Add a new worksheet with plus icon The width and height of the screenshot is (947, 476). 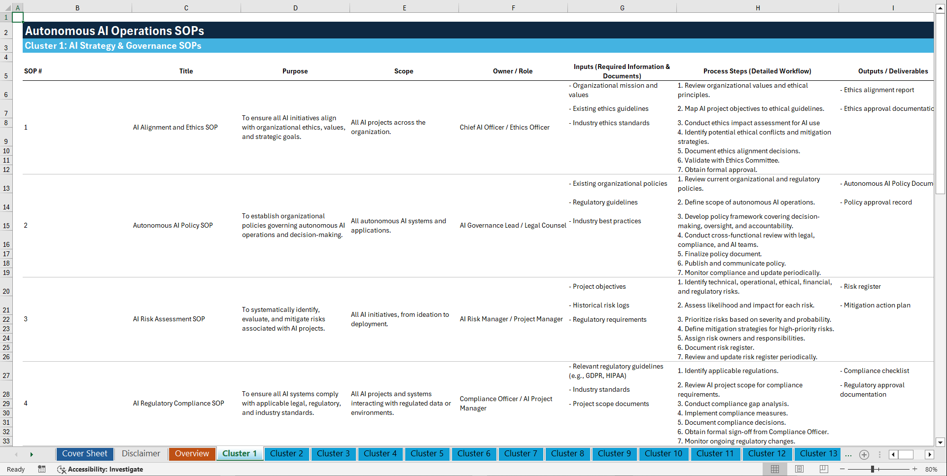[864, 454]
